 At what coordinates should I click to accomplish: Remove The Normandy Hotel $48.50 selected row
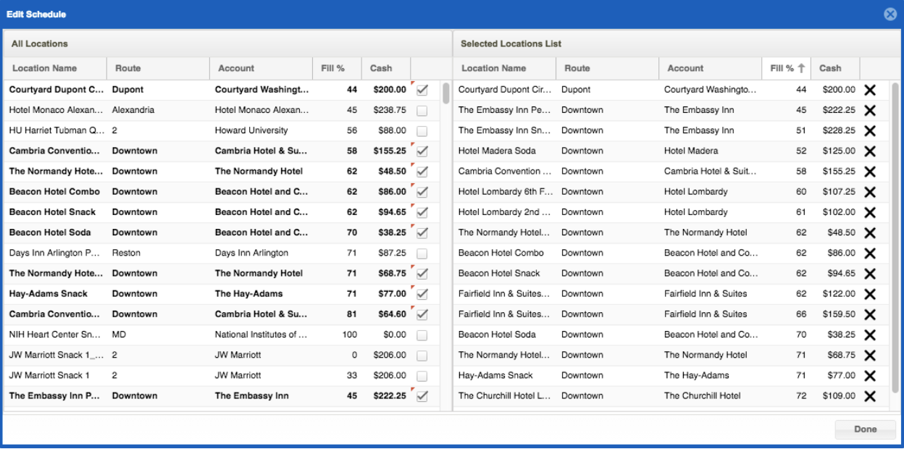870,232
